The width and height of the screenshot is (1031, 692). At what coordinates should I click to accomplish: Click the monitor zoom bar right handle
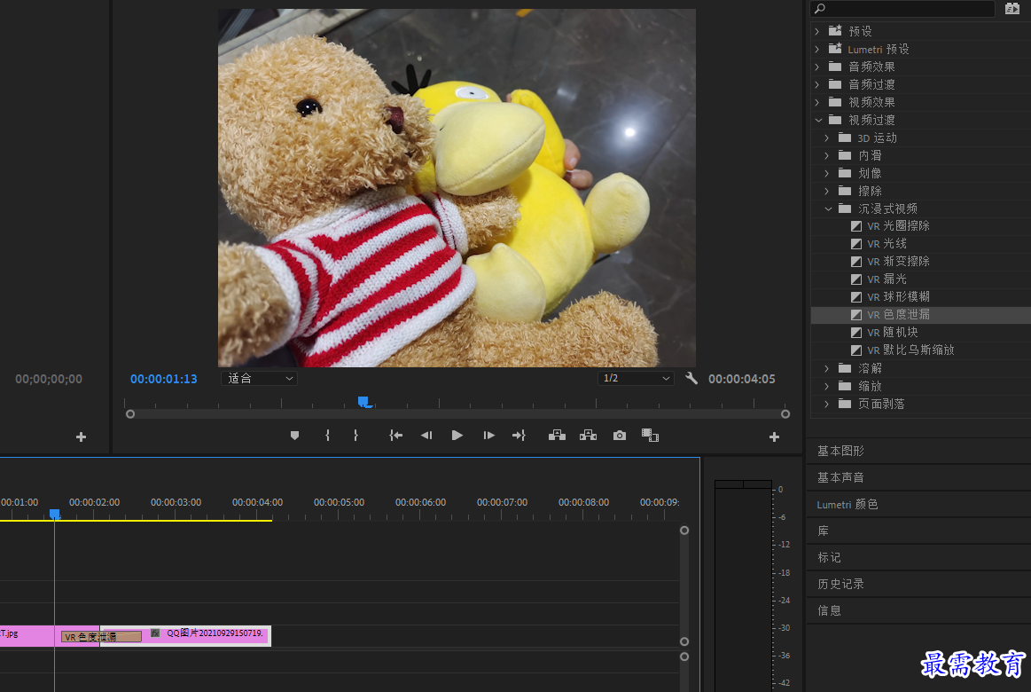[785, 413]
